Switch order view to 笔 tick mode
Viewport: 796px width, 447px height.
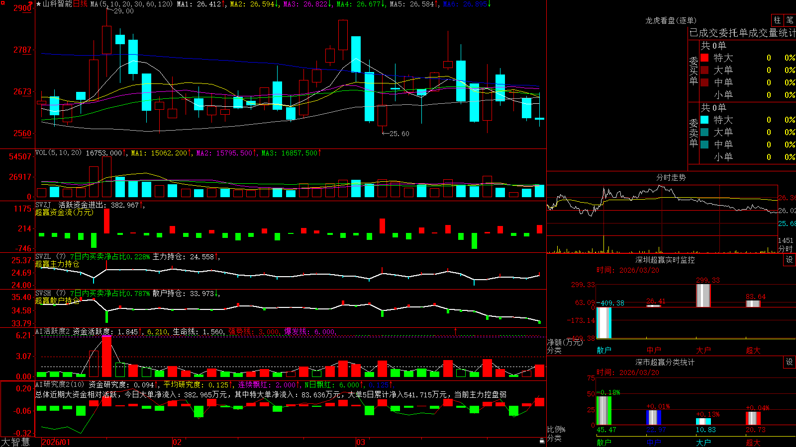(790, 20)
